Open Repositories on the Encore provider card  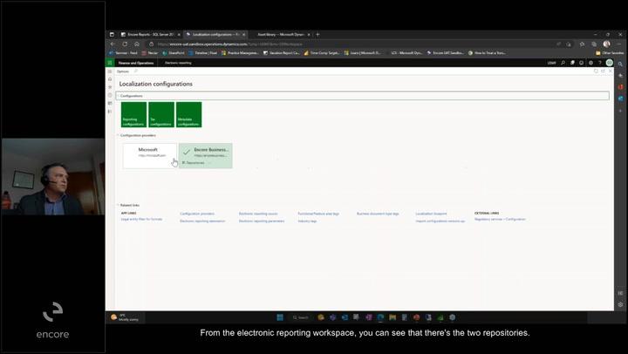coord(194,163)
